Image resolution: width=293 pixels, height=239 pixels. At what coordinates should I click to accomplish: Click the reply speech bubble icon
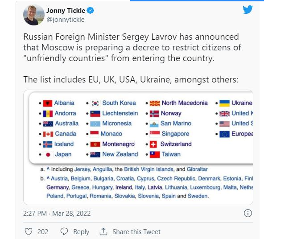coord(64,231)
